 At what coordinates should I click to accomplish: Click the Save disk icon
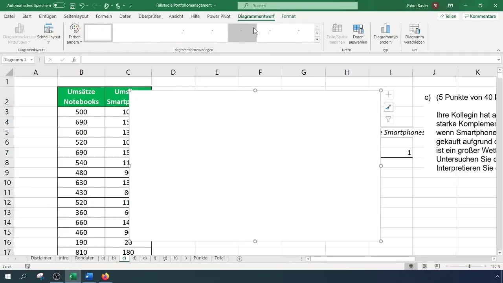pos(73,6)
